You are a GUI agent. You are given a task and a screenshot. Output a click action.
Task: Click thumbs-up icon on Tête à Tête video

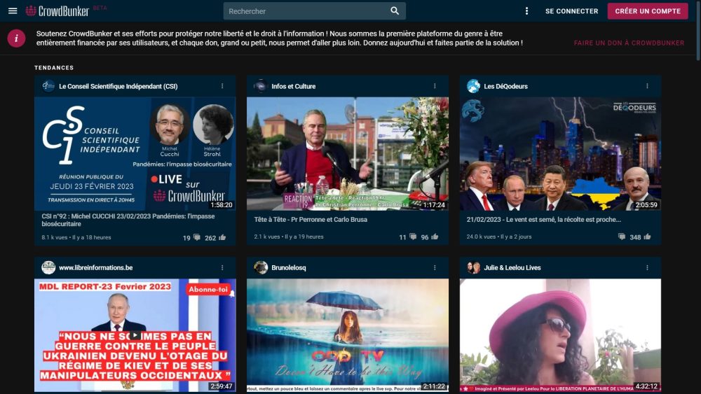(435, 237)
